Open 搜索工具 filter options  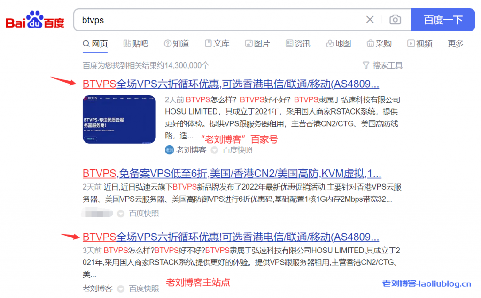[x=383, y=65]
